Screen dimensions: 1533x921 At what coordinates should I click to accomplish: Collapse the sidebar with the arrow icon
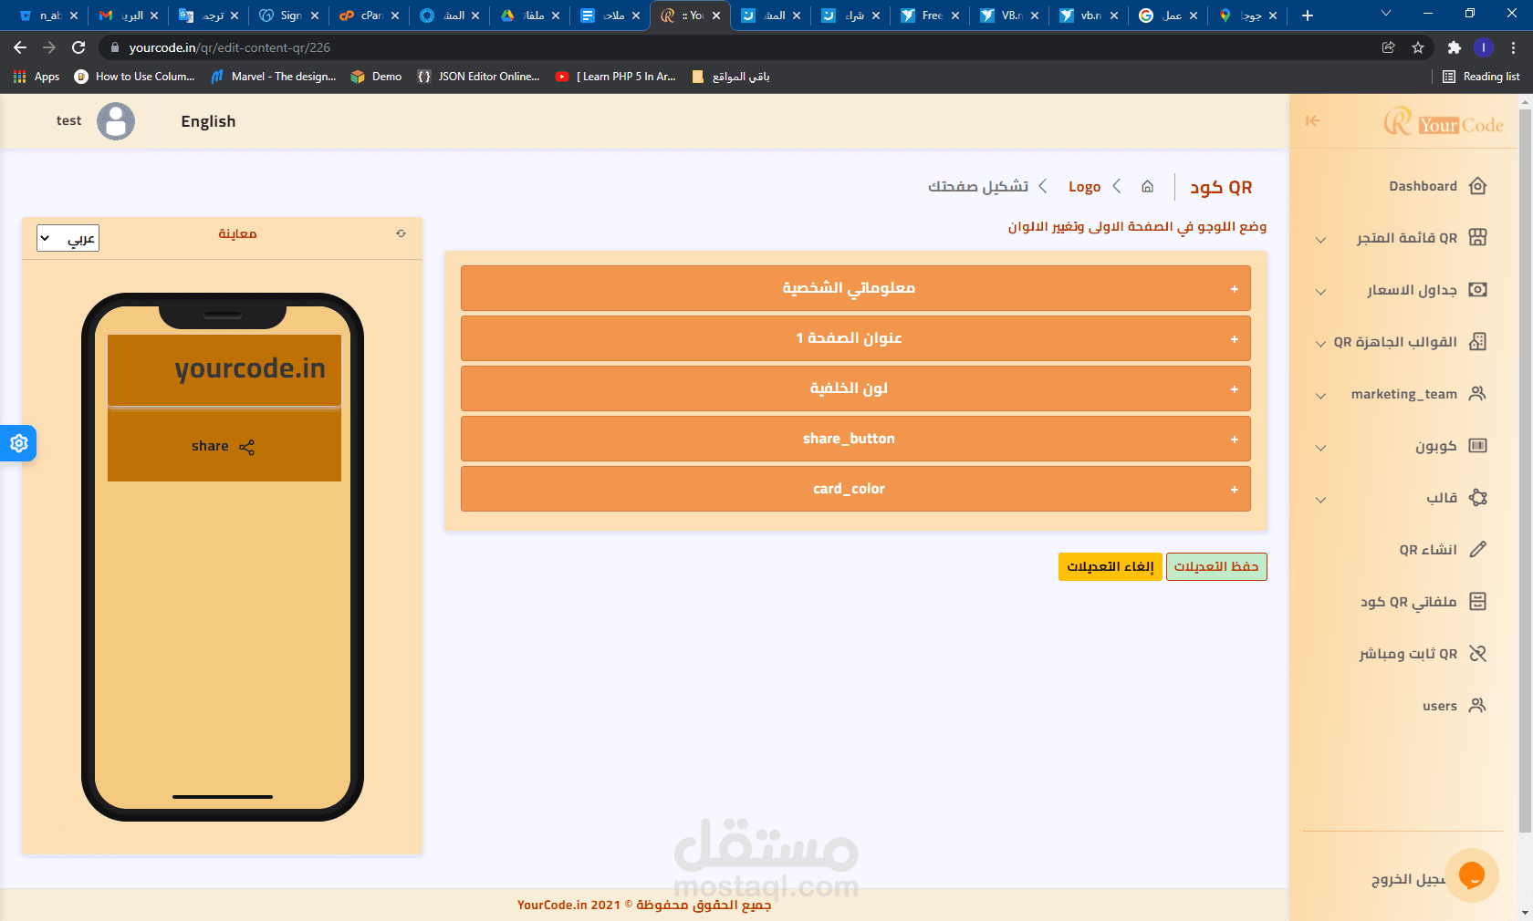tap(1314, 120)
